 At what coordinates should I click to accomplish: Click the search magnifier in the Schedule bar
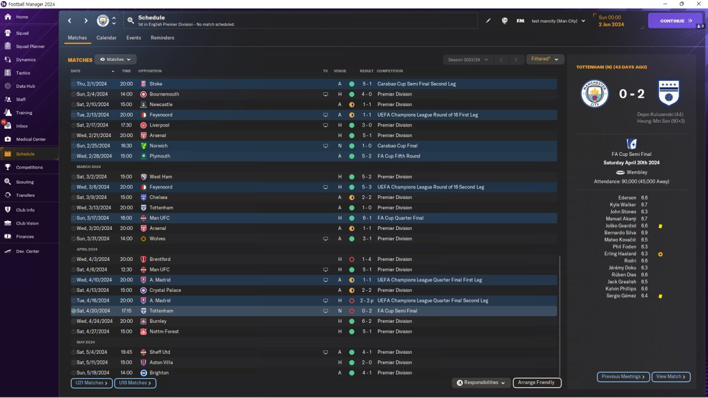pyautogui.click(x=131, y=21)
